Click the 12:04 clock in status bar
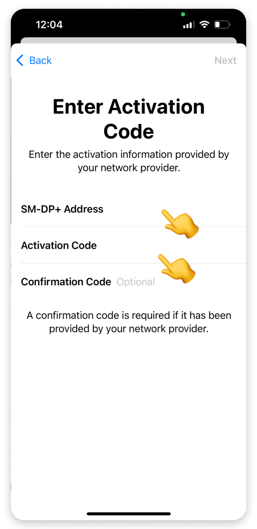 tap(49, 24)
